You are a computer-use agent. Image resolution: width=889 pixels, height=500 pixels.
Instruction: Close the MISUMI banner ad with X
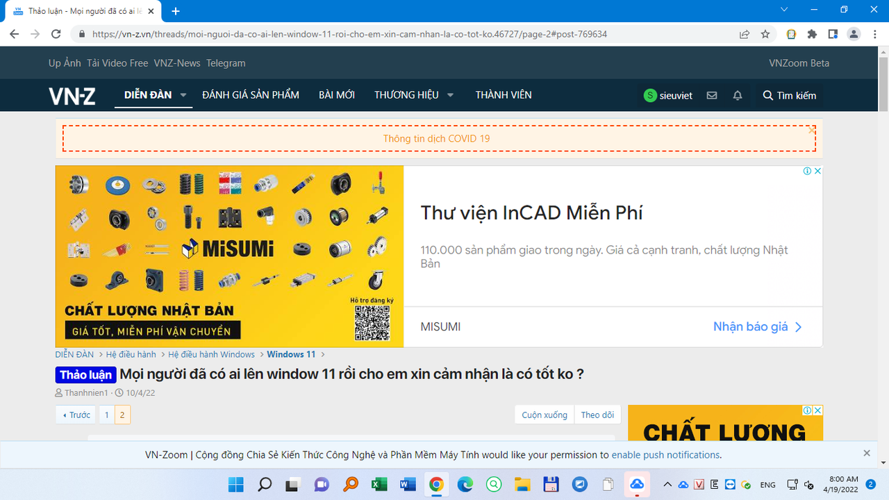coord(818,171)
